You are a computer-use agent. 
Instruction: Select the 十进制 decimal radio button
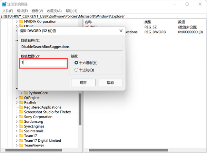pyautogui.click(x=76, y=70)
